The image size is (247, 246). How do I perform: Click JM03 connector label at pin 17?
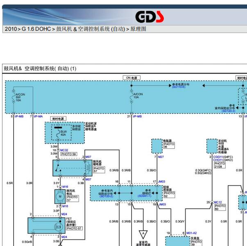tap(161, 182)
